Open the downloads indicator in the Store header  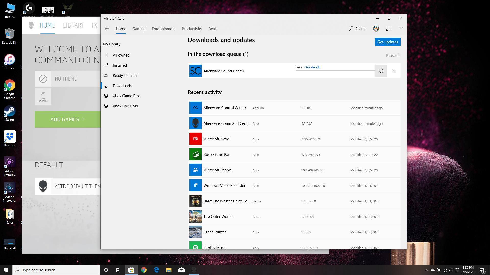(388, 29)
